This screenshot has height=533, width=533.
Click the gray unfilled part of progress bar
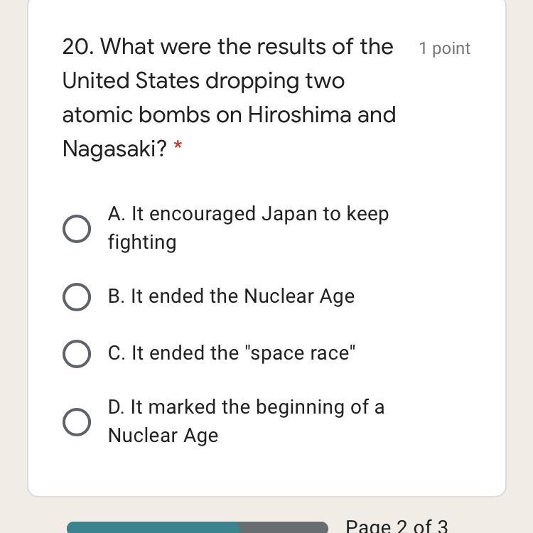coord(284,527)
